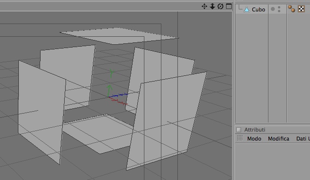Toggle the viewport maximize view icon

229,6
